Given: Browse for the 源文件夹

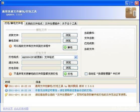Looking at the screenshot, I should tap(70, 63).
